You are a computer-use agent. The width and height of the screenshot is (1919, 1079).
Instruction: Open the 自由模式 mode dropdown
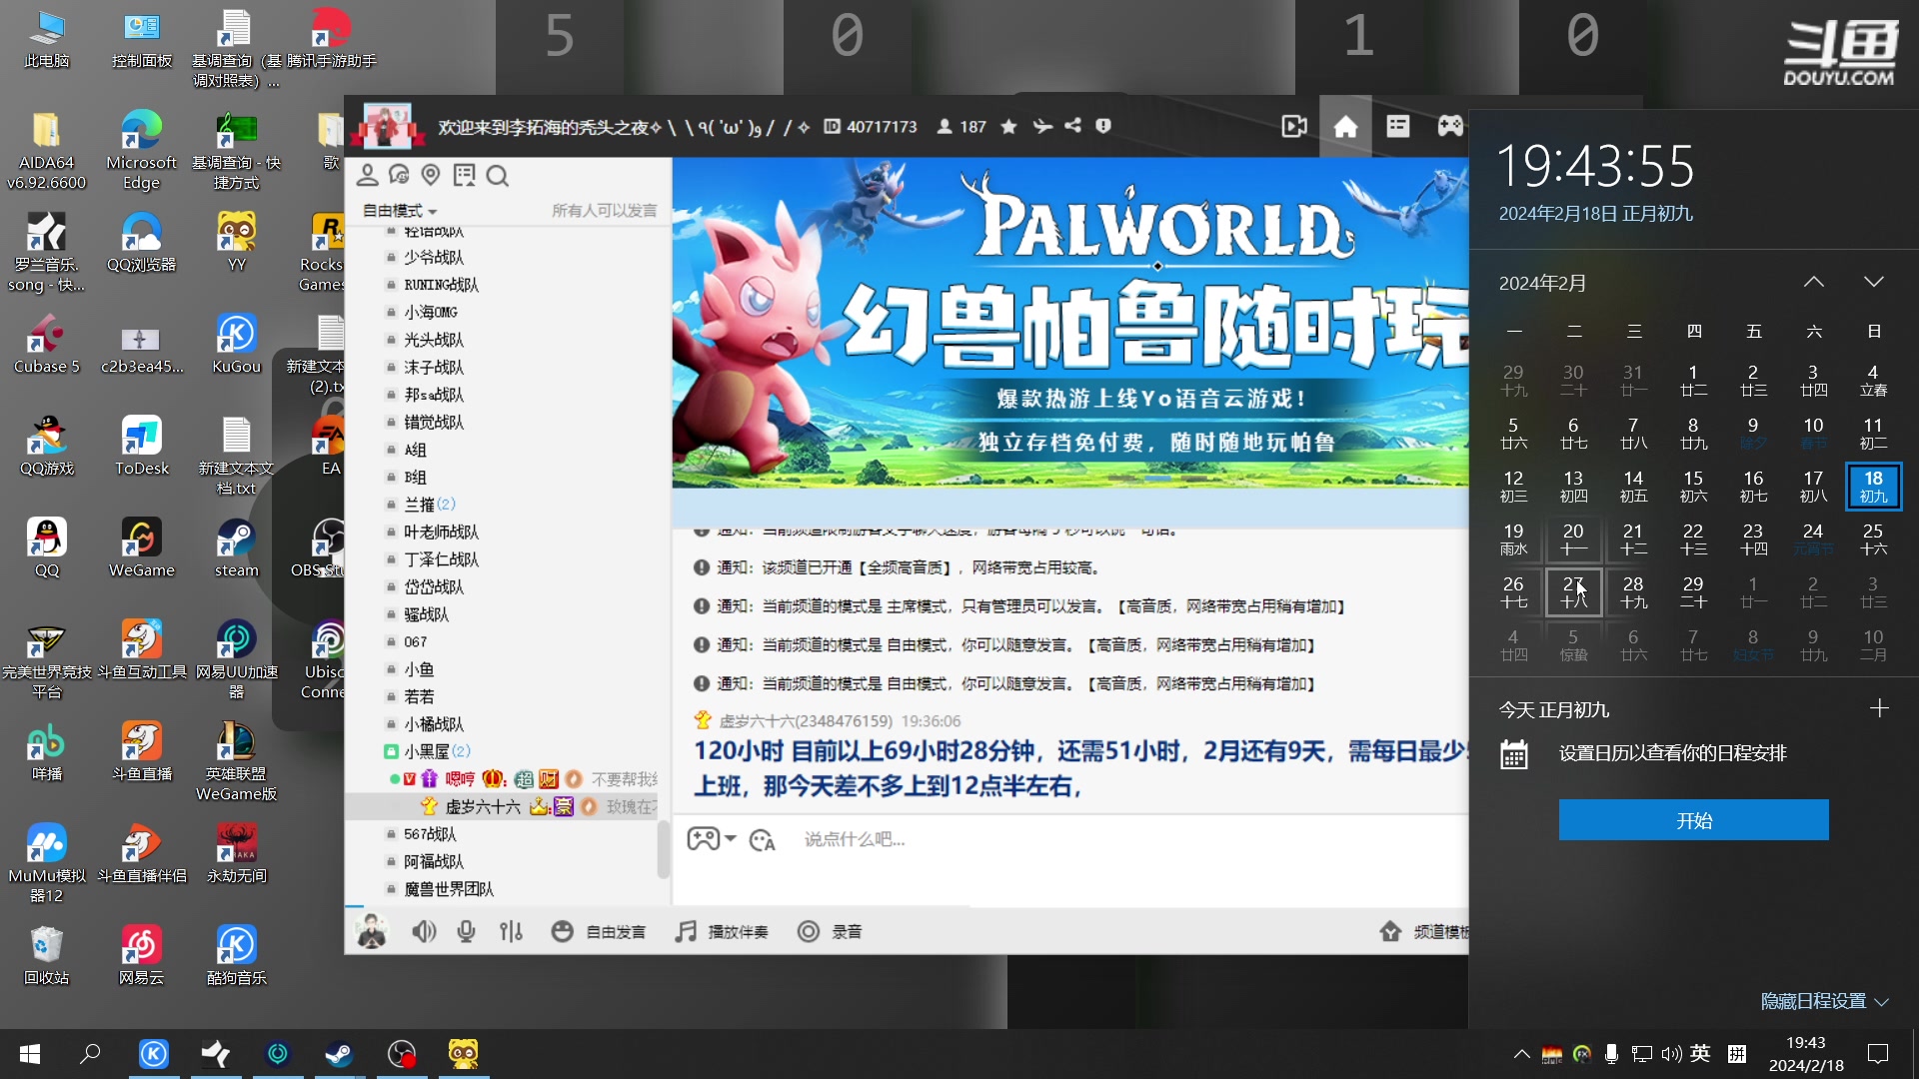tap(400, 211)
